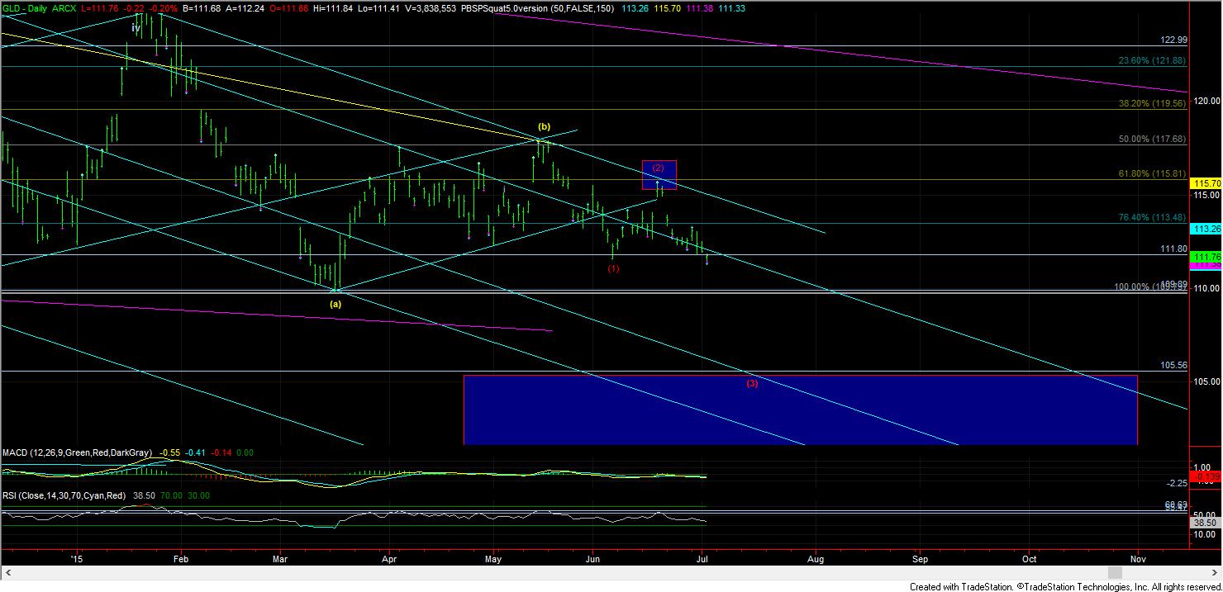Click the red (3) wave target label
1223x592 pixels.
(752, 384)
